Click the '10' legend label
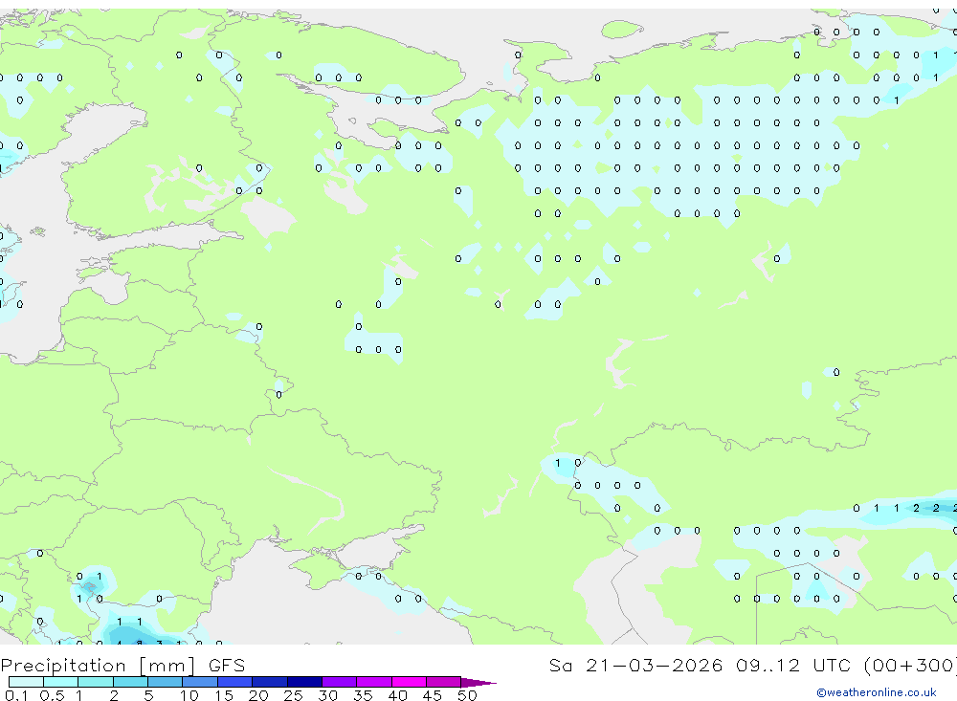The width and height of the screenshot is (957, 701). click(x=189, y=695)
